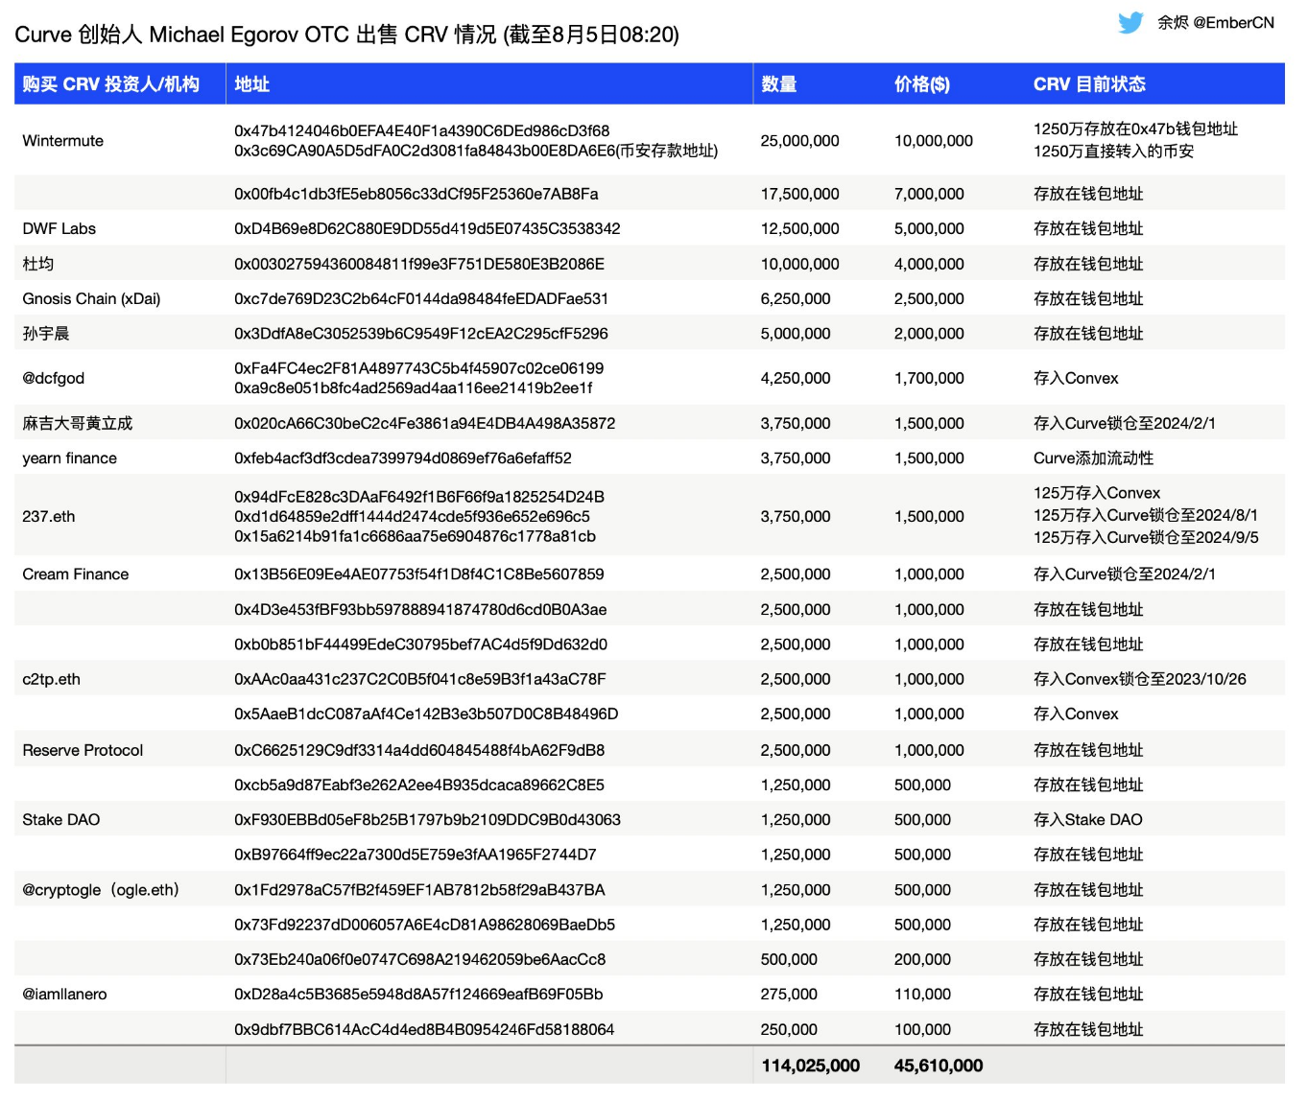The image size is (1308, 1102).
Task: Click status 存入Stake DAO
Action: click(1088, 820)
